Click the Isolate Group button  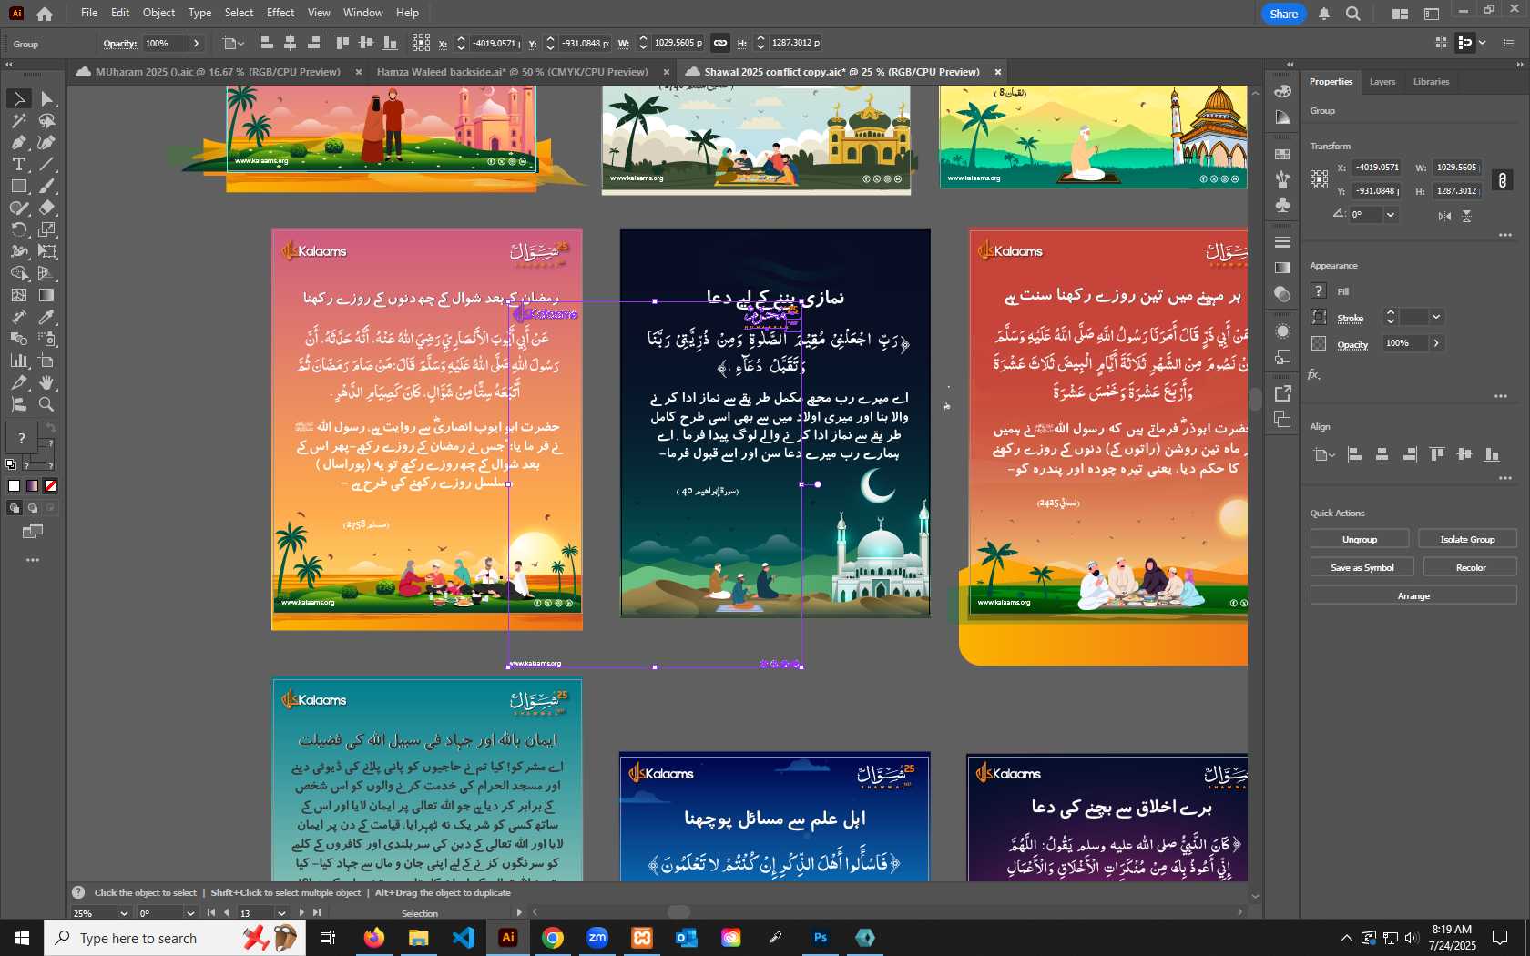tap(1467, 539)
